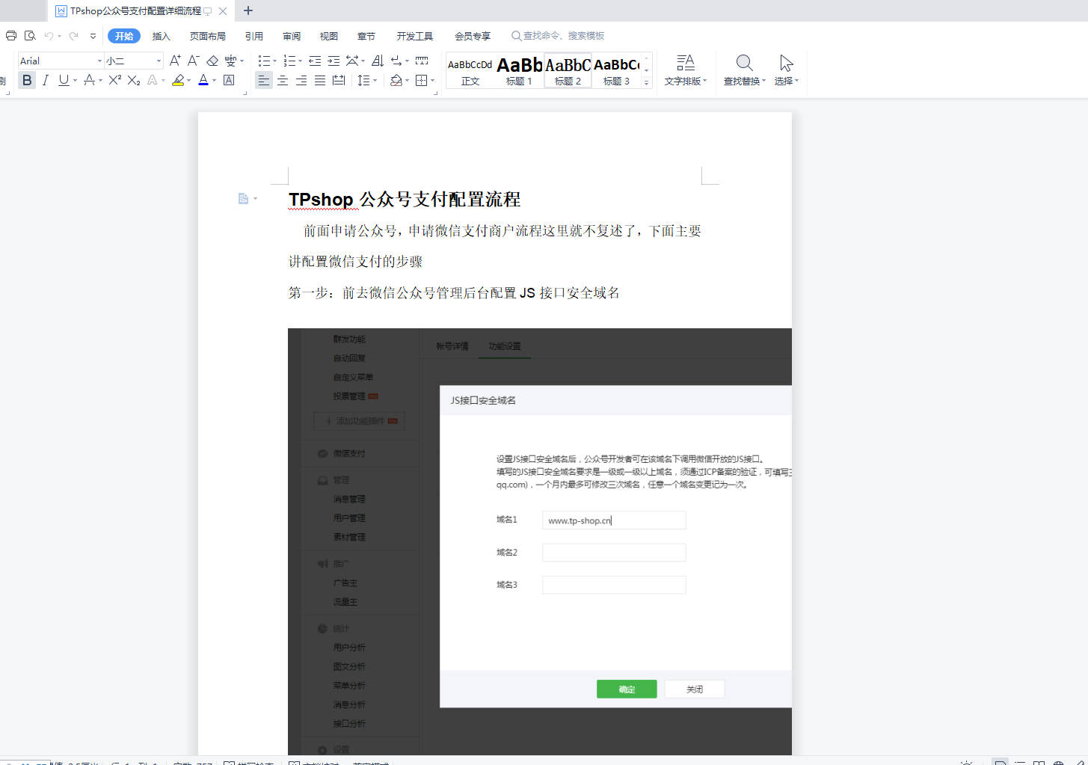Apply the 标题 2 heading style
The image size is (1088, 765).
click(568, 71)
